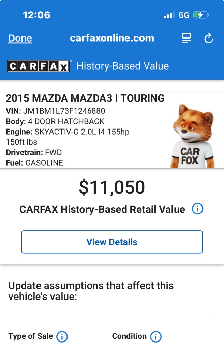Click the Type of Sale label
The image size is (224, 349).
point(31,336)
